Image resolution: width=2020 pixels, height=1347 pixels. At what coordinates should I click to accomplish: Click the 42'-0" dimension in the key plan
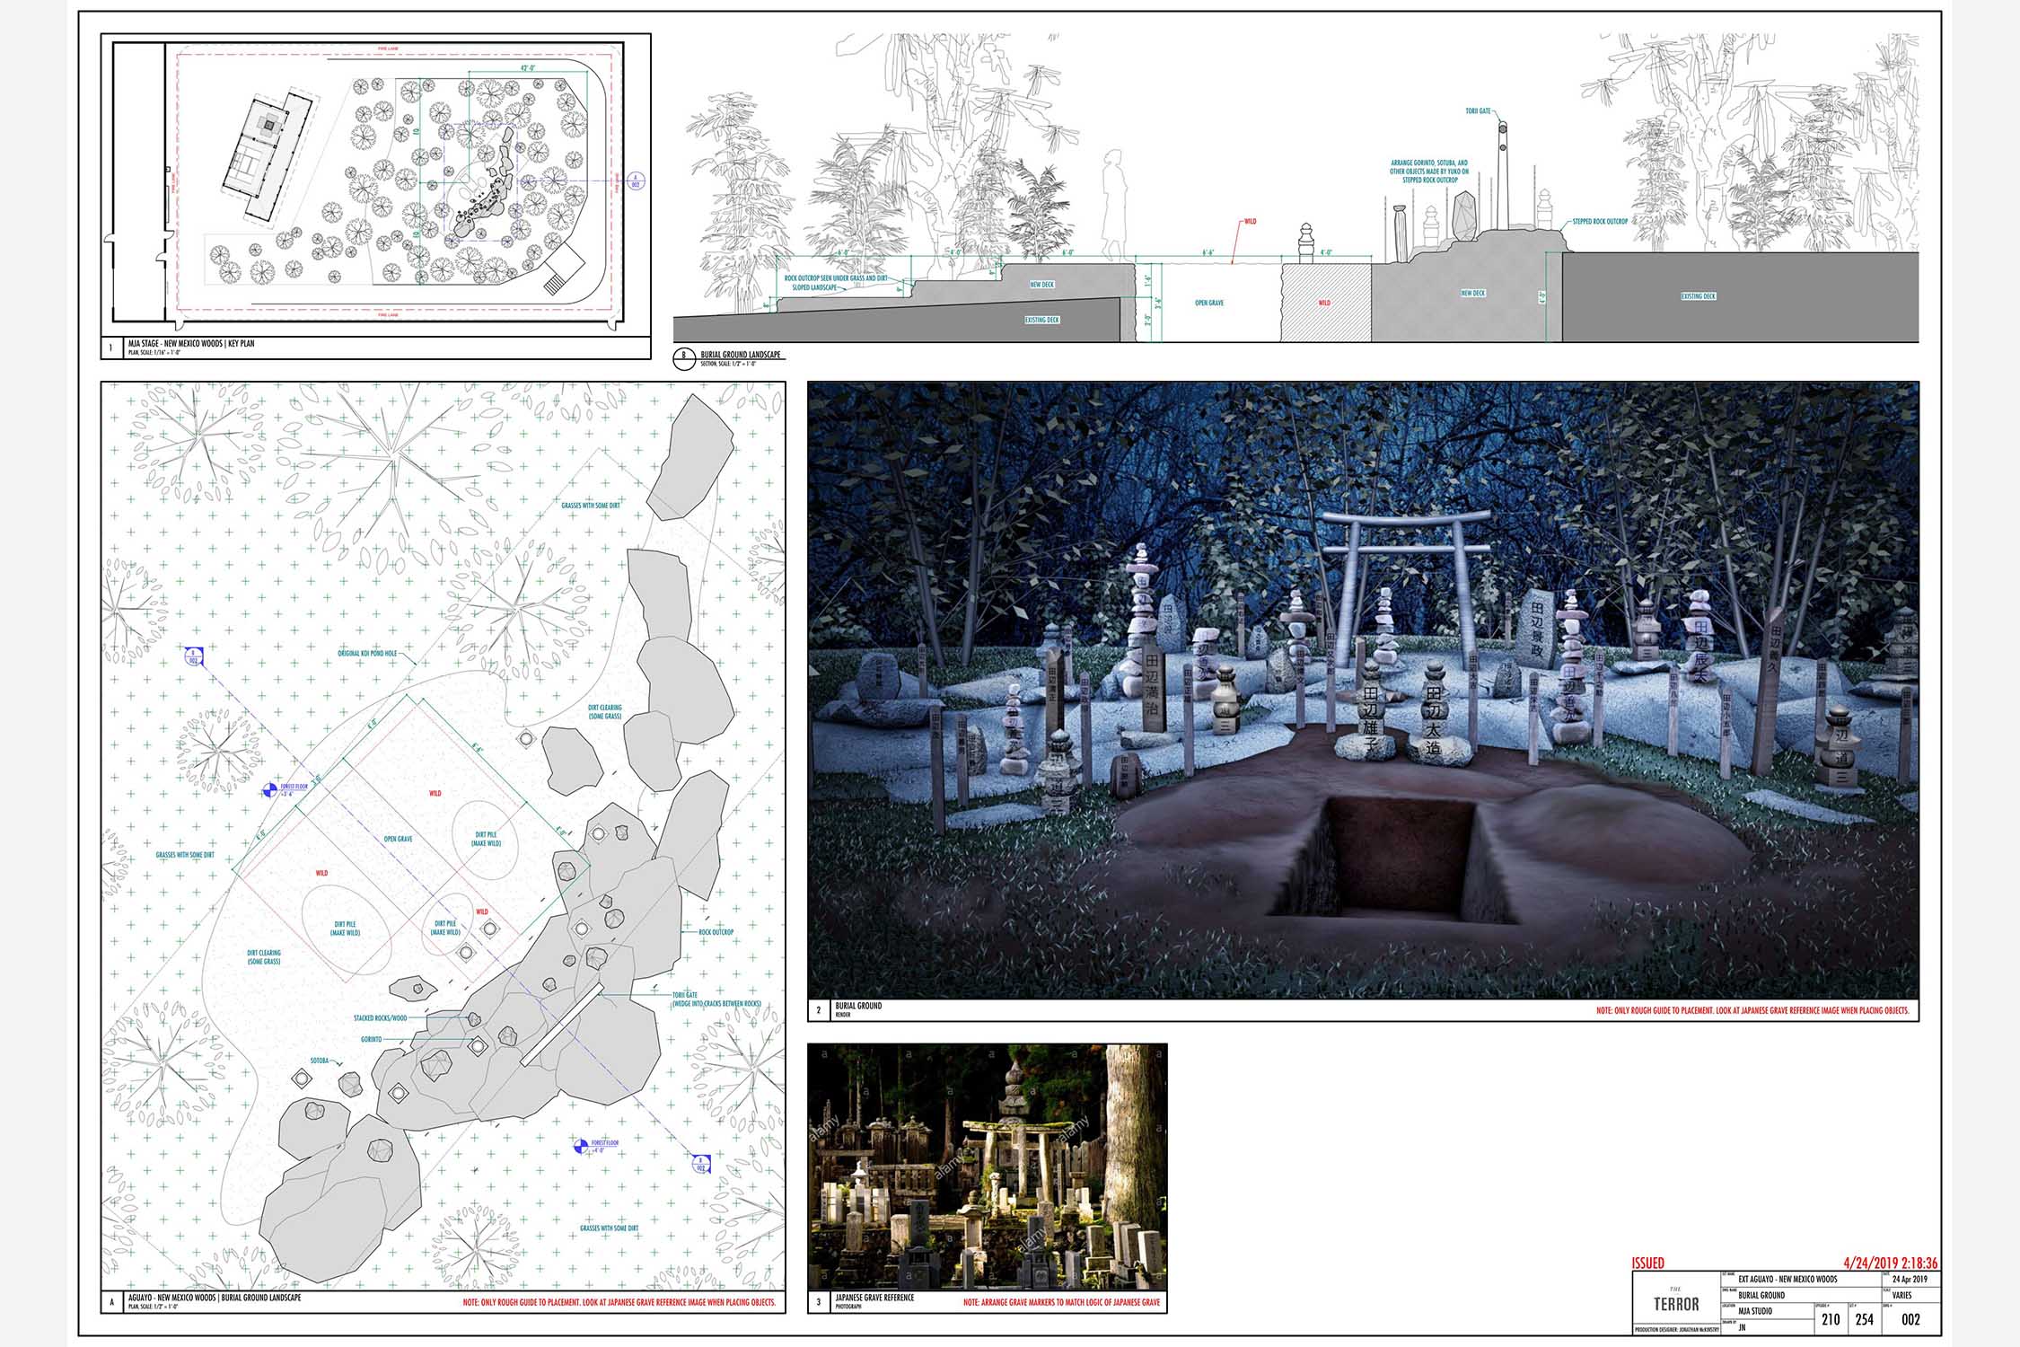(x=528, y=67)
